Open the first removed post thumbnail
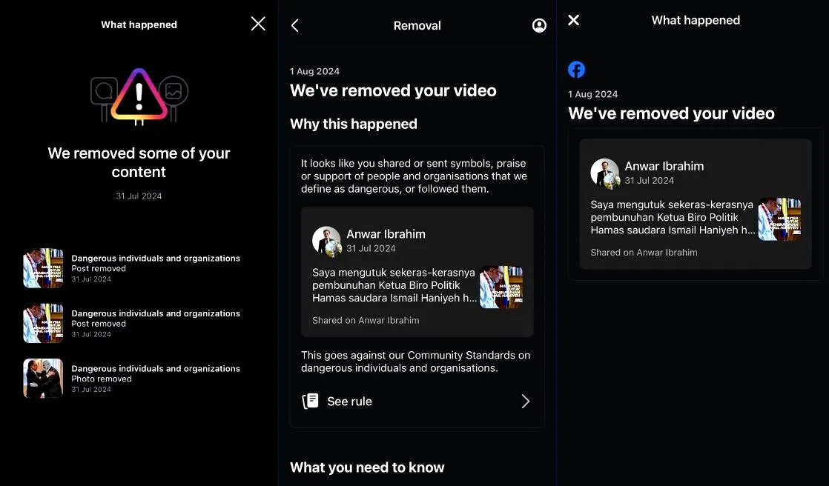 point(43,268)
